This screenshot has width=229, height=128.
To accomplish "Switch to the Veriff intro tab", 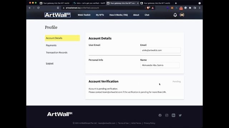I will 89,3.
